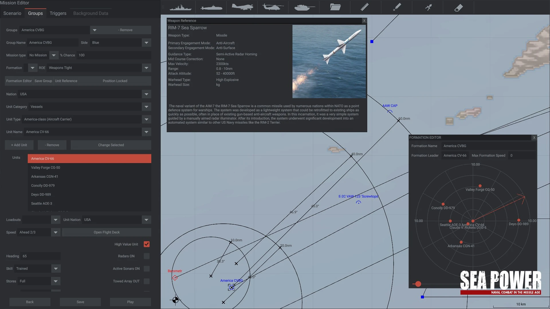Switch to the Scenario tab

12,13
